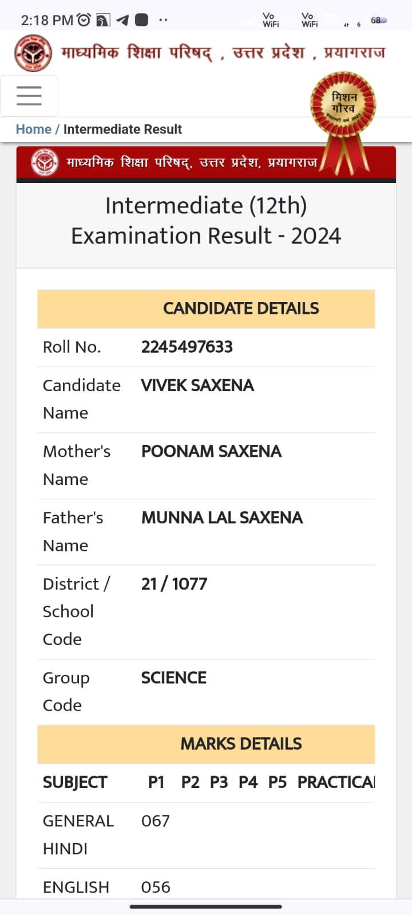
Task: Click the Home breadcrumb link
Action: coord(33,129)
